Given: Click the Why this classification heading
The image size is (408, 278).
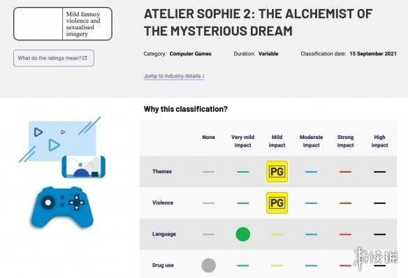Looking at the screenshot, I should pyautogui.click(x=186, y=109).
